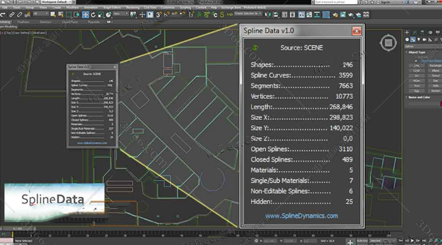Open the selection filter All dropdown

[41, 14]
